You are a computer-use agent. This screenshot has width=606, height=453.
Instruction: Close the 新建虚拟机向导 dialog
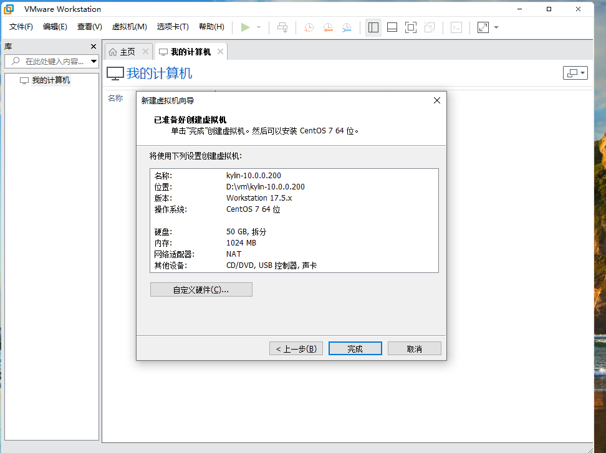tap(436, 100)
